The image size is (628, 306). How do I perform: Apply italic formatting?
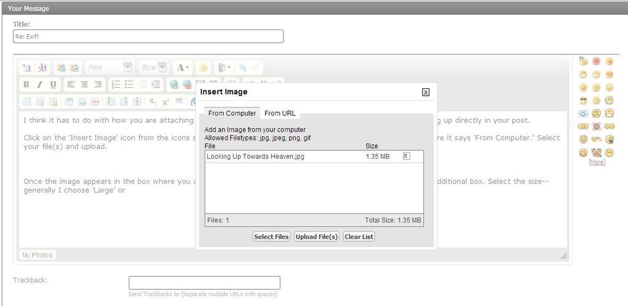(40, 85)
